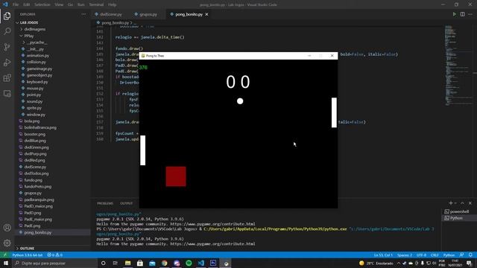The height and width of the screenshot is (268, 477).
Task: Open the Run and Debug view
Action: pyautogui.click(x=7, y=63)
